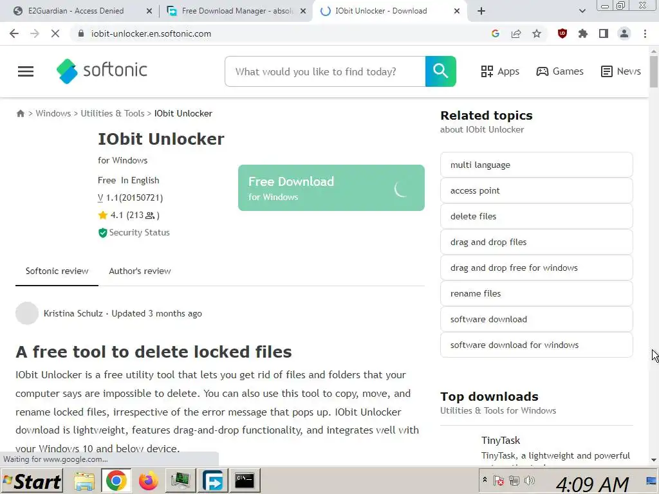Select the rename files topic
Image resolution: width=659 pixels, height=494 pixels.
pos(536,293)
